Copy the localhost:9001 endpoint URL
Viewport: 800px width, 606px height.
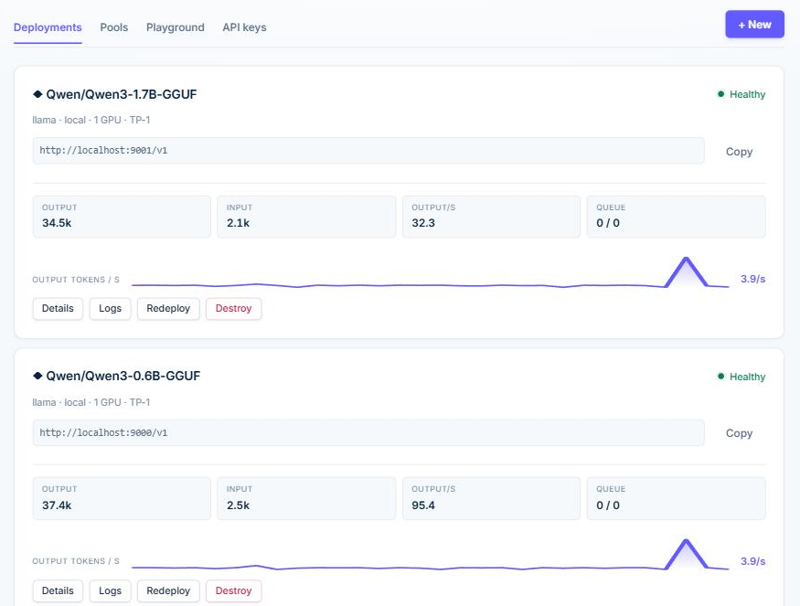click(x=739, y=152)
